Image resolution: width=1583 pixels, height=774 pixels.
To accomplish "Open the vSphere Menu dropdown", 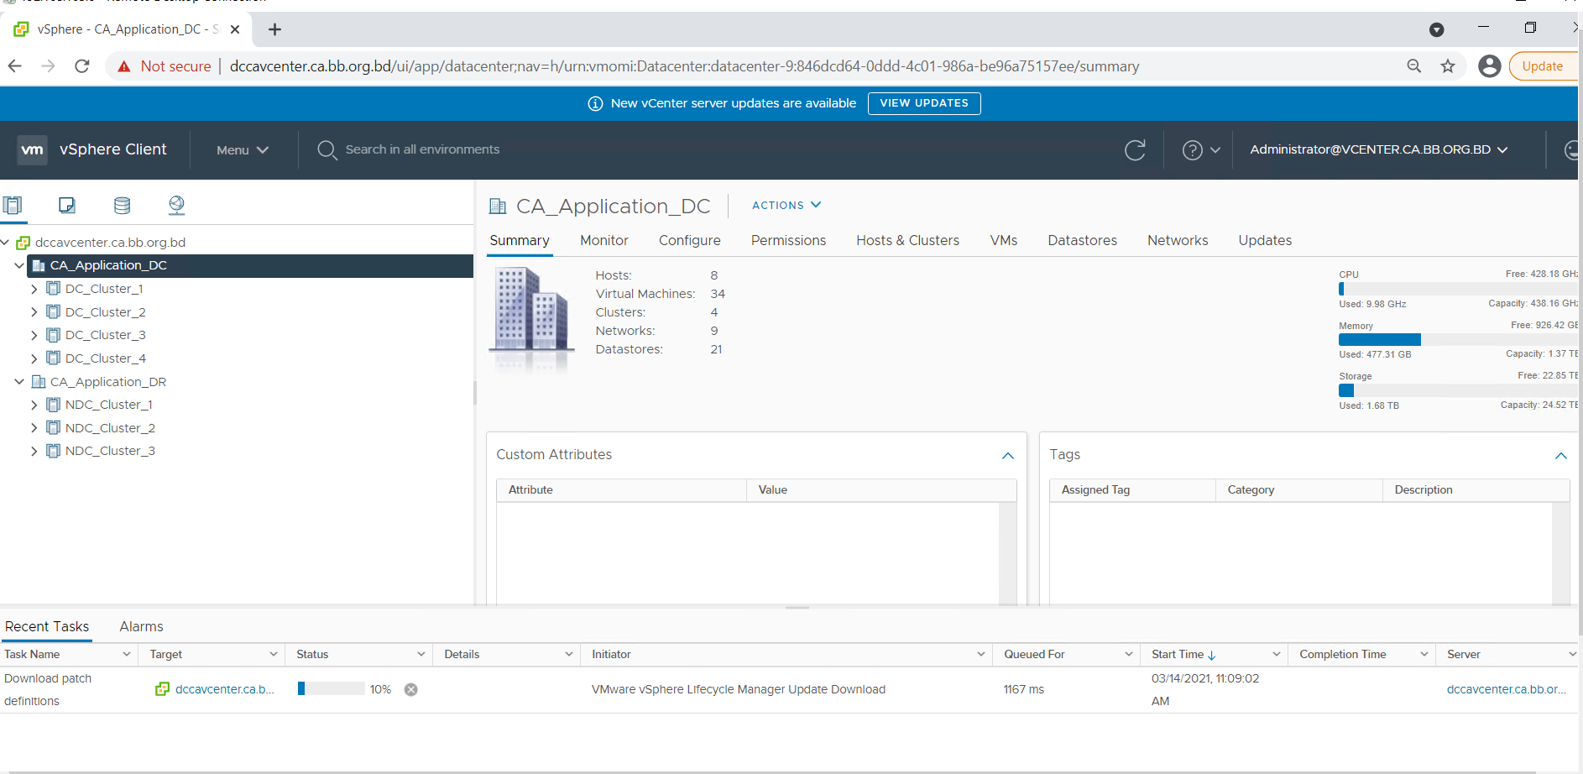I will click(x=243, y=149).
